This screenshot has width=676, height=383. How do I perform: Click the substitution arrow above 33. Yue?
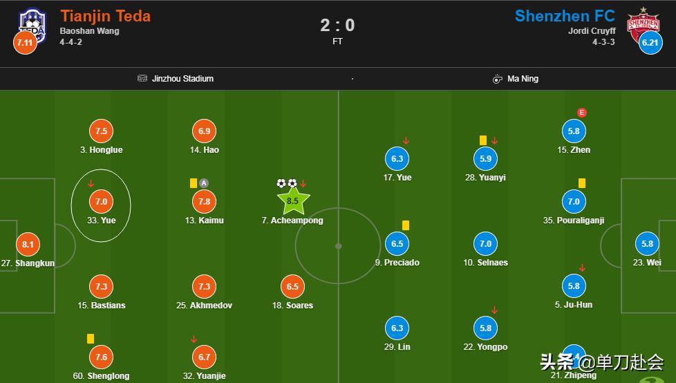click(91, 184)
